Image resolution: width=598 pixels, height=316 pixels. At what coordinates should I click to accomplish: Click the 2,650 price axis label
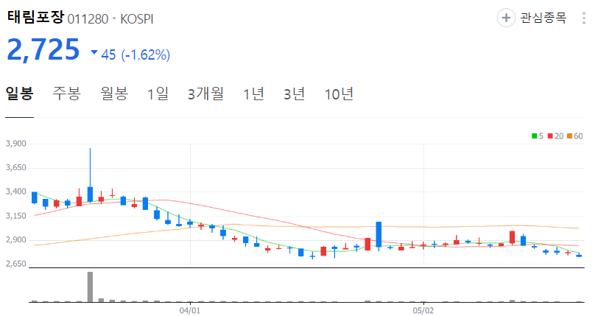pyautogui.click(x=16, y=264)
